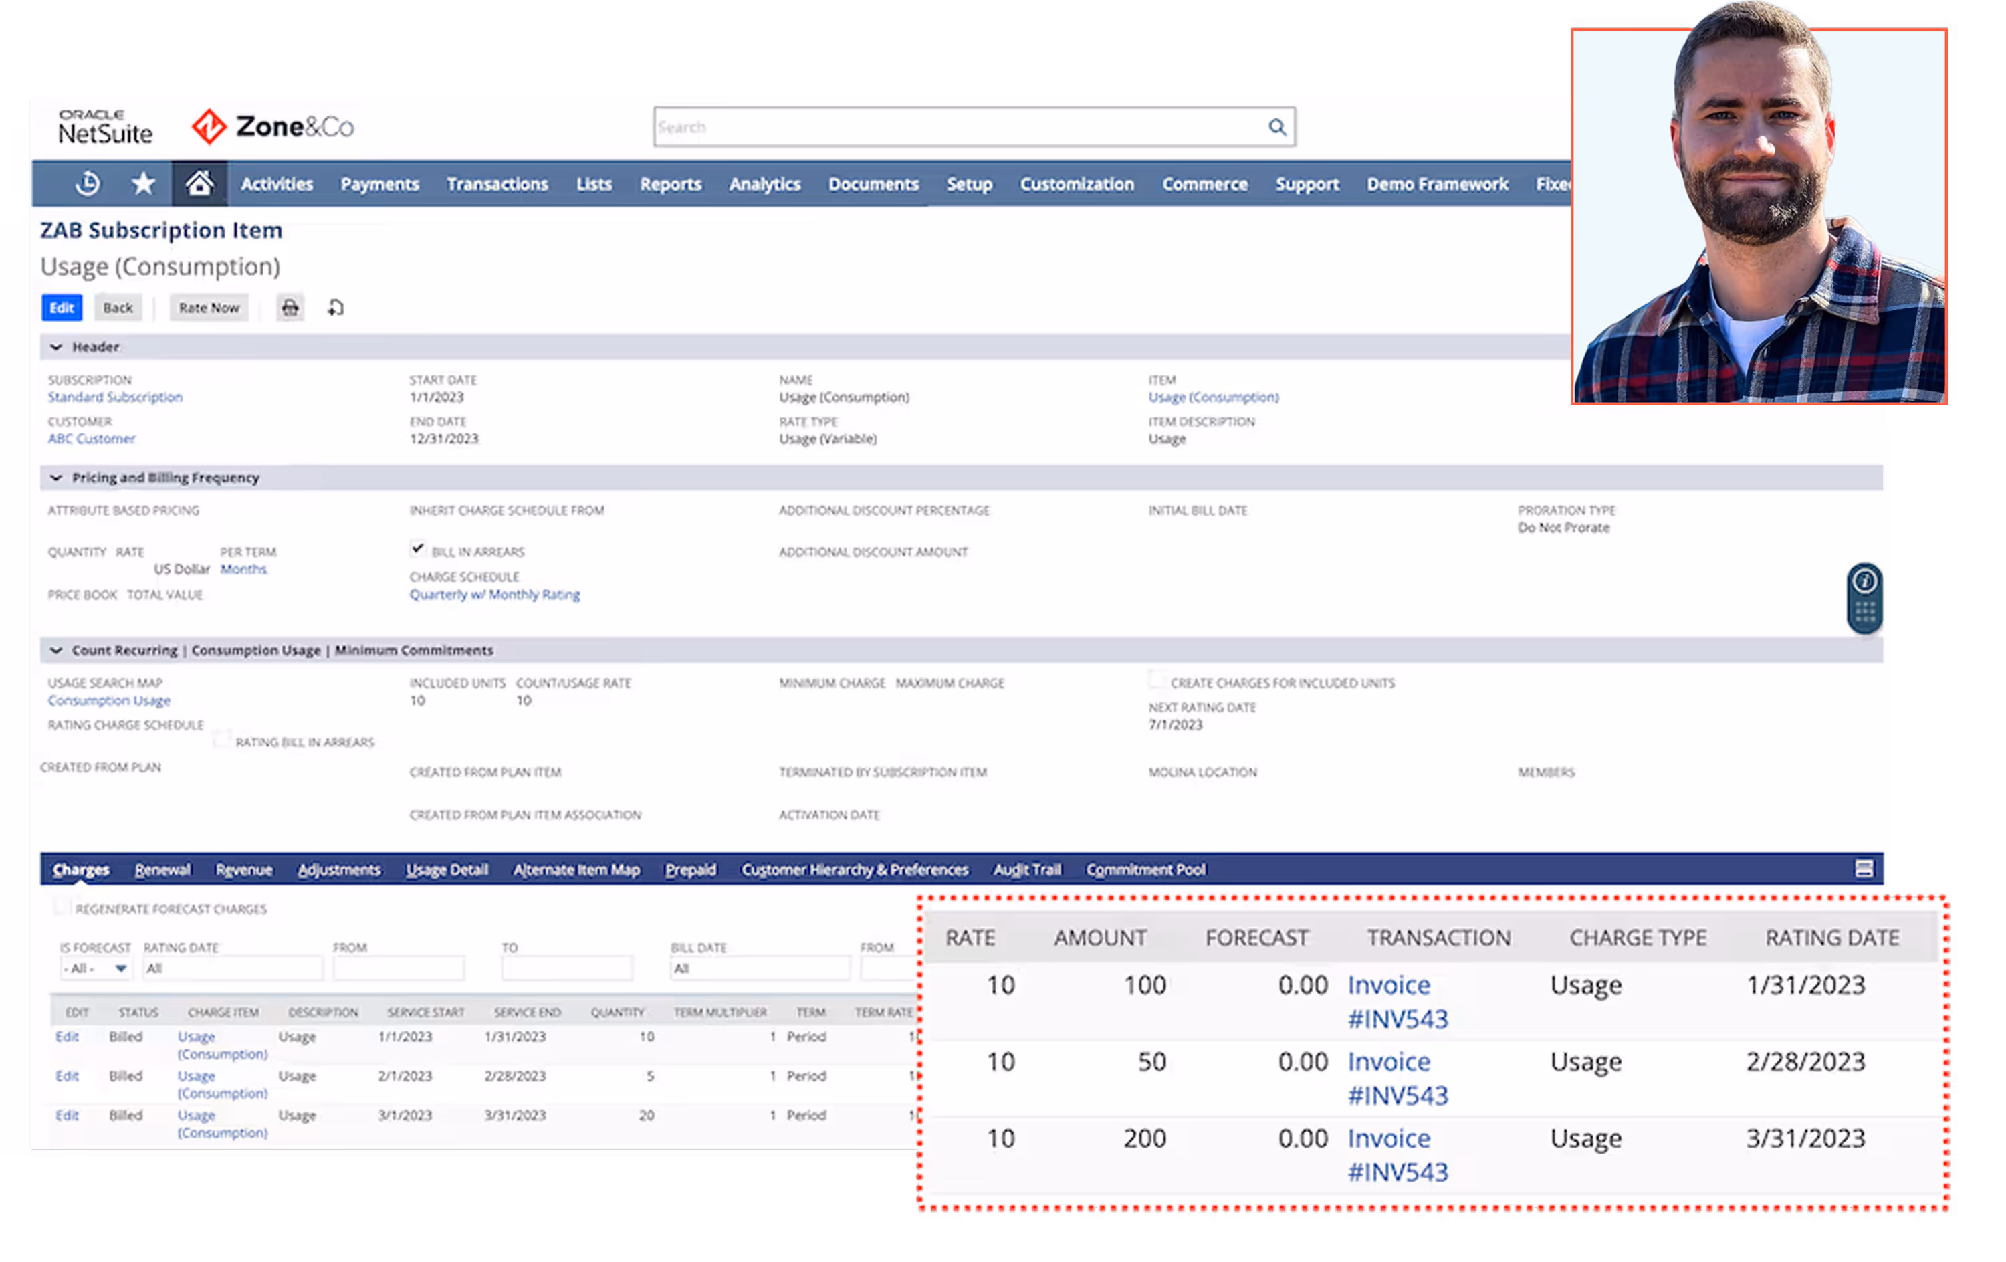Open the recent records clock icon
2006x1262 pixels.
coord(88,184)
